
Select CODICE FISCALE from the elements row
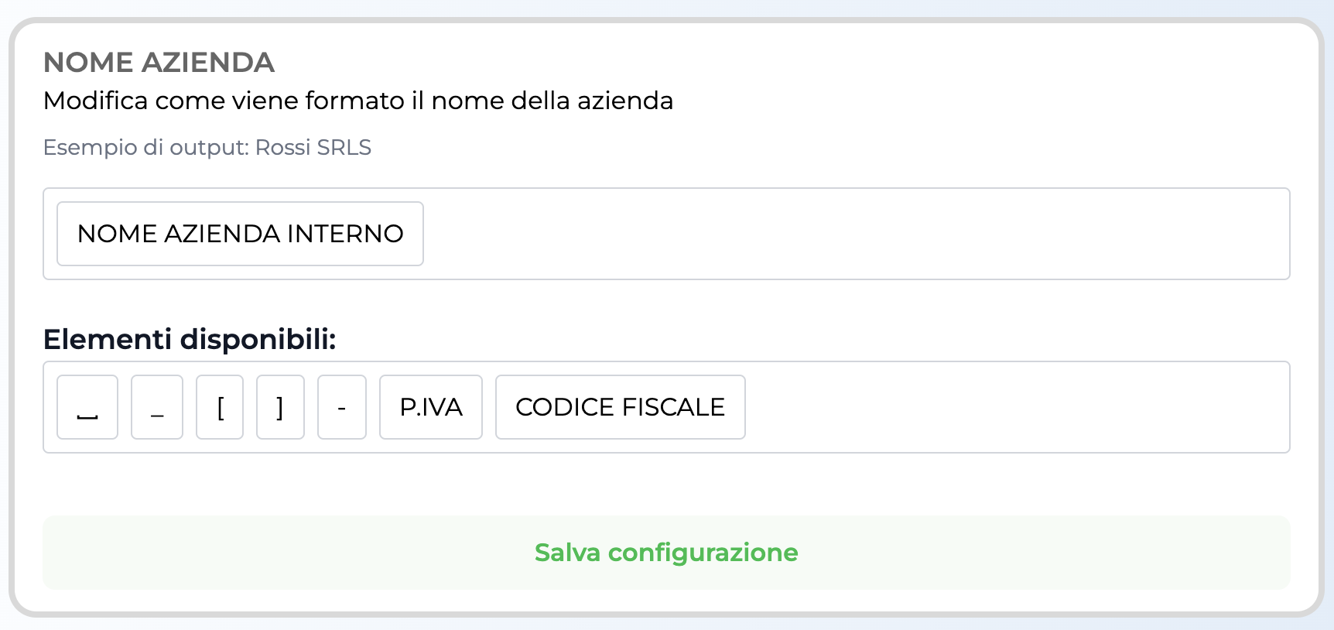[x=620, y=407]
